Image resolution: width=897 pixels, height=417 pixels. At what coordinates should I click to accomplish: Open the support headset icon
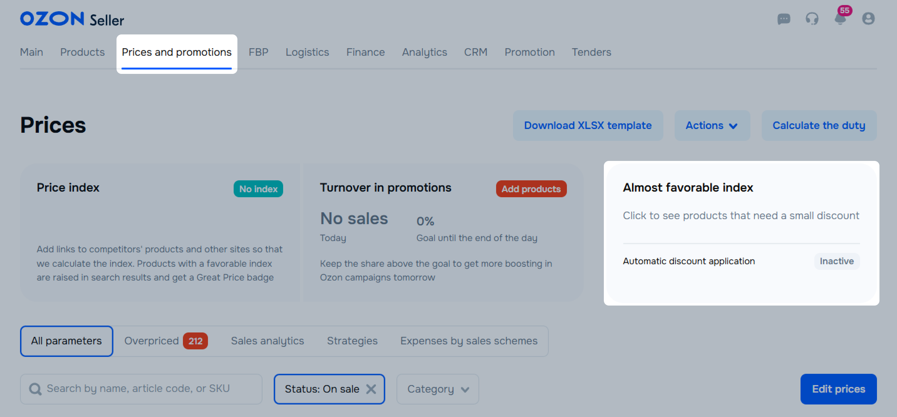[x=812, y=18]
